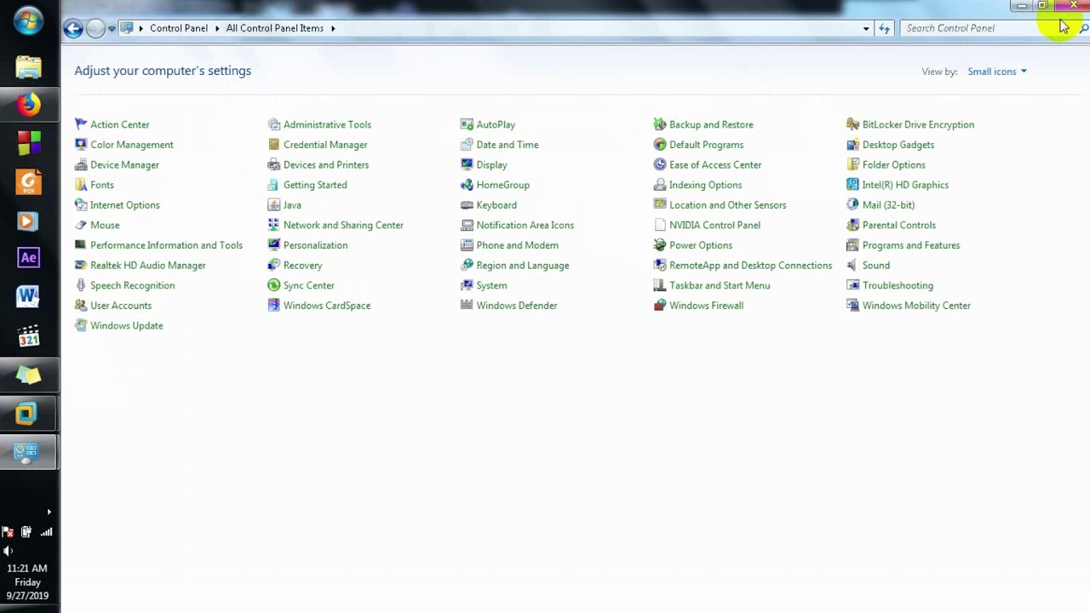The width and height of the screenshot is (1090, 613).
Task: Open the 'View by: Small icons' dropdown
Action: point(997,72)
